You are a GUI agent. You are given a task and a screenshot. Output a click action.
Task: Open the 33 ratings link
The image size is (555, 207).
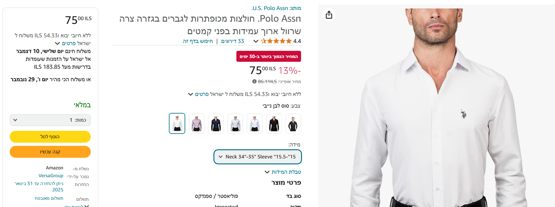point(233,41)
